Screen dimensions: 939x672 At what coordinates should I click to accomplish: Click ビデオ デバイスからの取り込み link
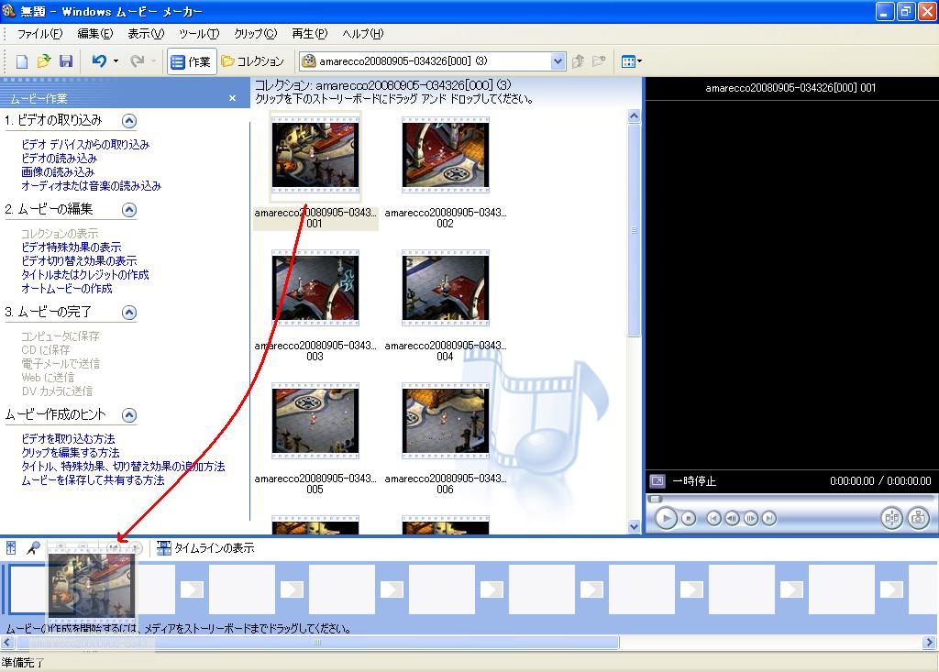[x=85, y=144]
